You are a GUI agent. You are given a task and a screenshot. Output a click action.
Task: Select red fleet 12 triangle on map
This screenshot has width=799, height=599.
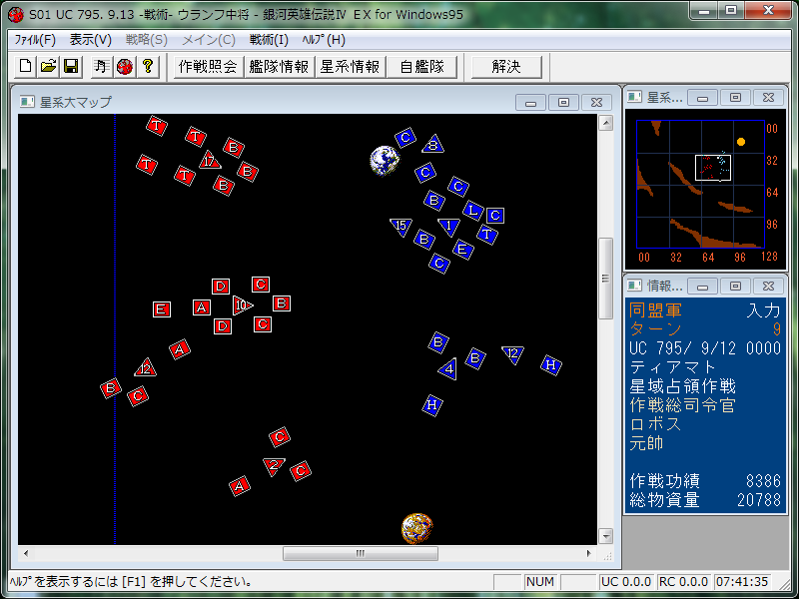pos(145,367)
